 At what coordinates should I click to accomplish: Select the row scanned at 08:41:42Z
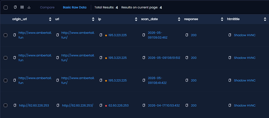pyautogui.click(x=6, y=80)
